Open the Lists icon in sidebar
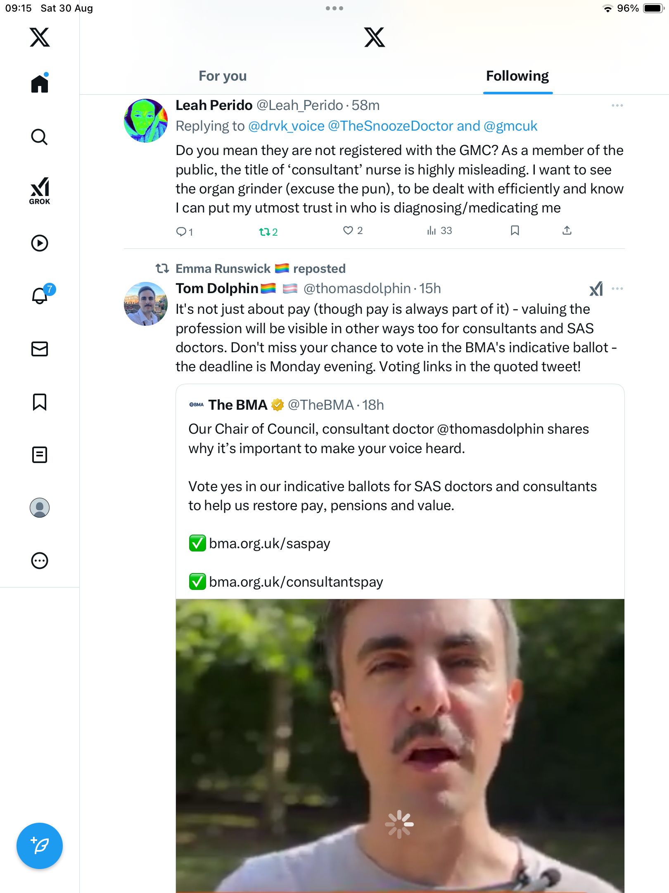The image size is (669, 893). (x=40, y=455)
